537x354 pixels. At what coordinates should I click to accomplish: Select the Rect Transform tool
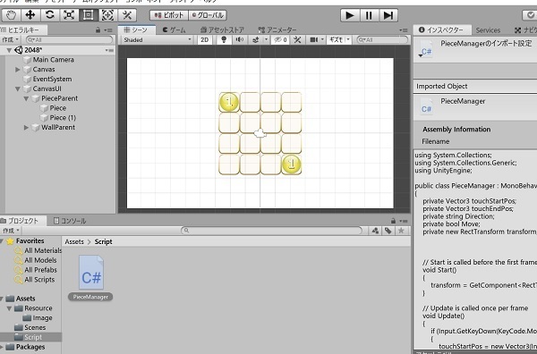[88, 15]
